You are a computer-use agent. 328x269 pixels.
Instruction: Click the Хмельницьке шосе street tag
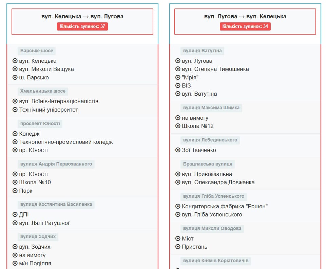(x=43, y=91)
